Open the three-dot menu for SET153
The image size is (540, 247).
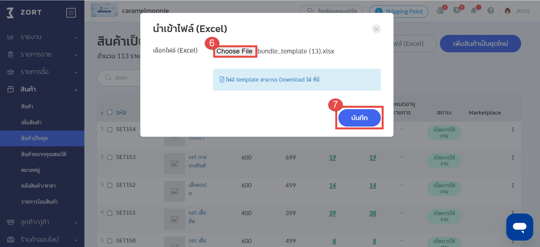tap(513, 158)
